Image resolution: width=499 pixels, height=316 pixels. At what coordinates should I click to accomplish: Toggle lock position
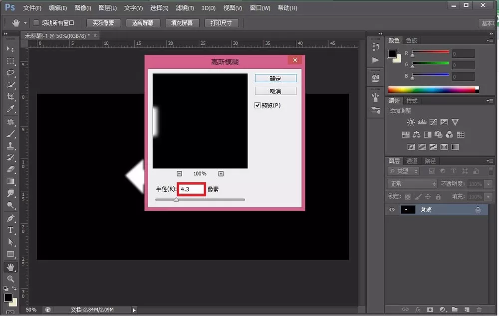pyautogui.click(x=428, y=197)
